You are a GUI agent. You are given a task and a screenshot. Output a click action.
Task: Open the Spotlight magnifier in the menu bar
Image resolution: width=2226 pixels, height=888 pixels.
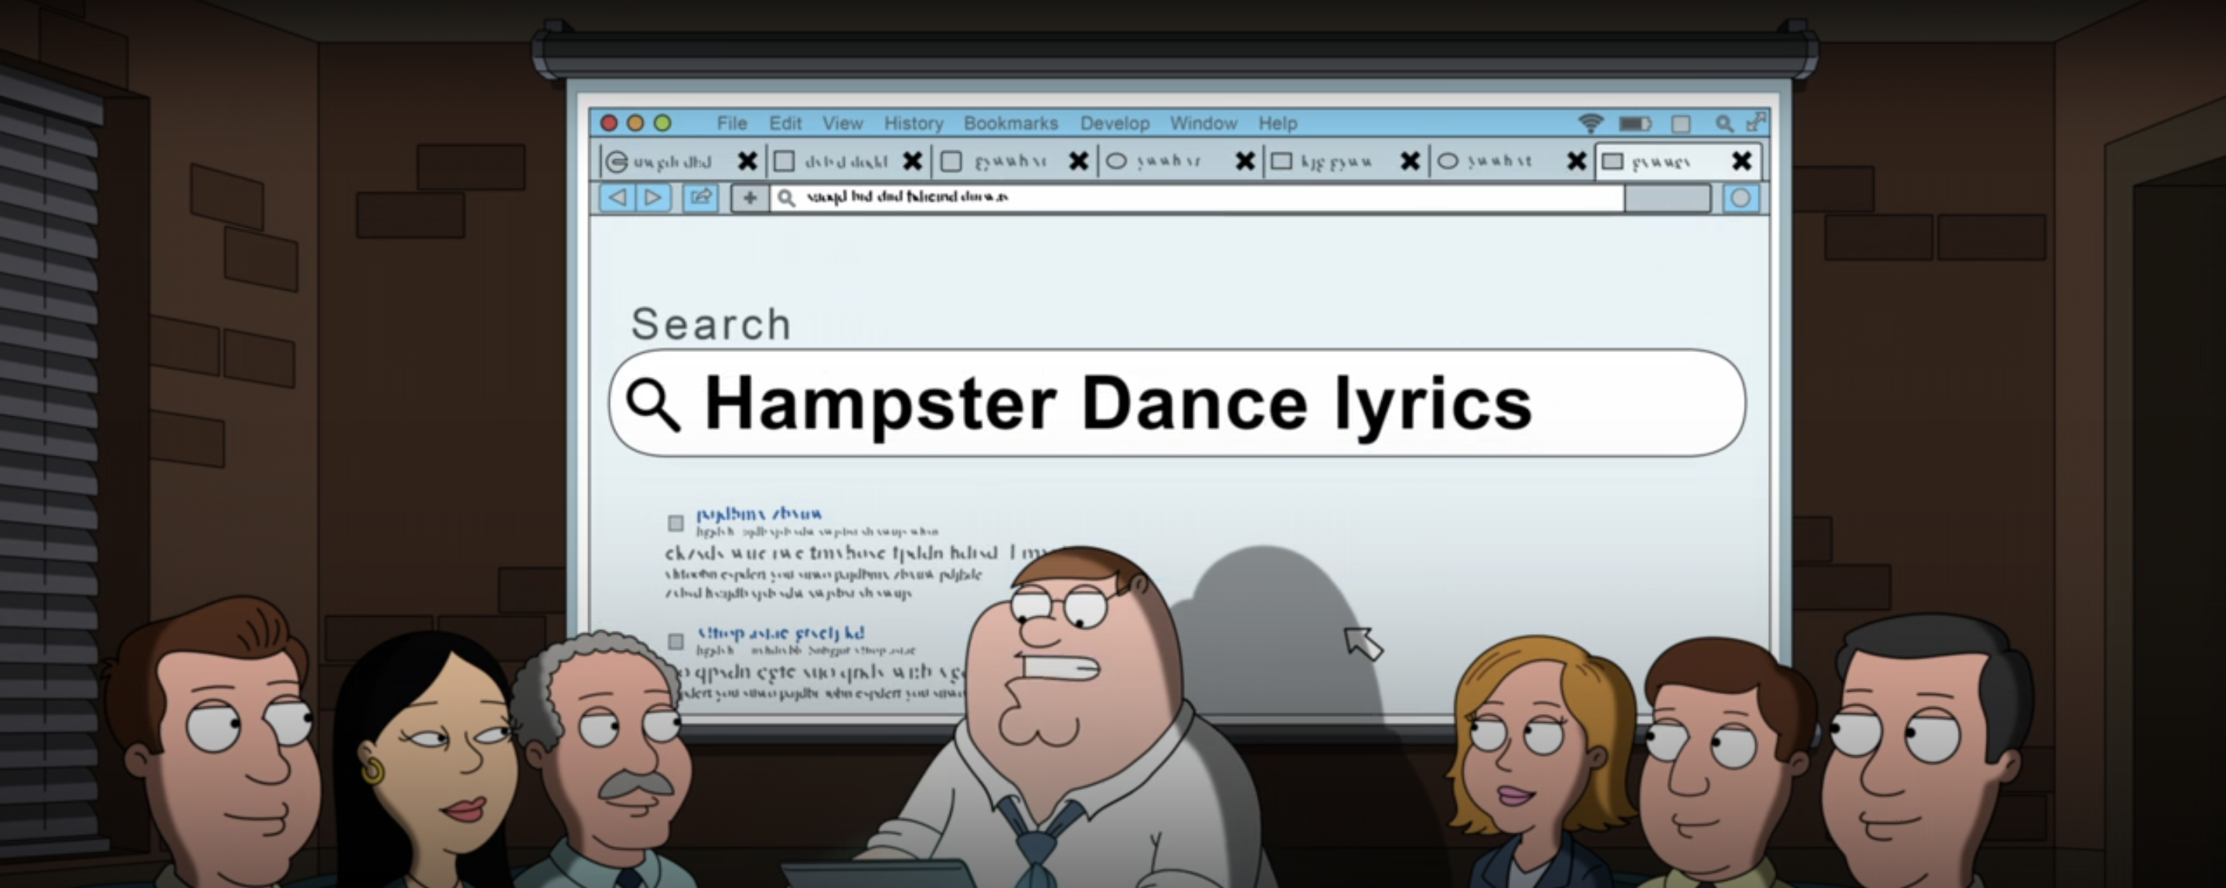[x=1724, y=124]
